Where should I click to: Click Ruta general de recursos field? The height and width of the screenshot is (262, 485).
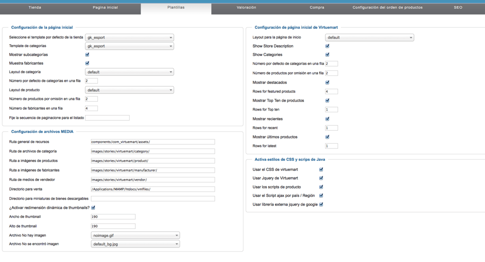(153, 142)
